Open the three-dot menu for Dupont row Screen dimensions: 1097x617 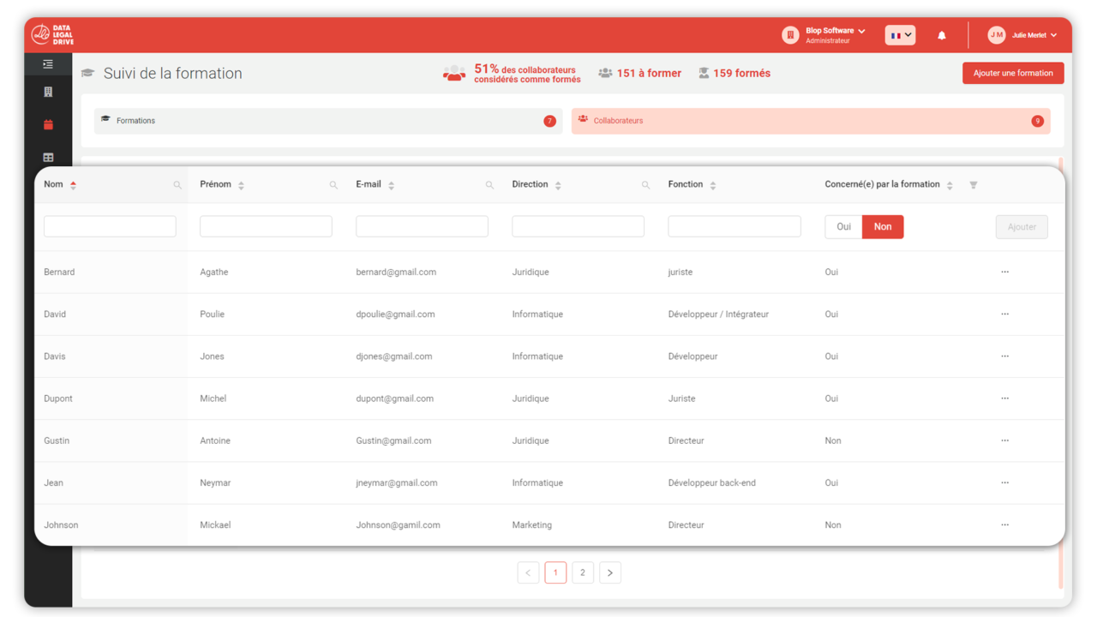click(1004, 398)
